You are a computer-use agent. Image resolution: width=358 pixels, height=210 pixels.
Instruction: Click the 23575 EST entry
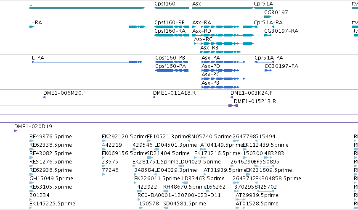click(x=103, y=166)
